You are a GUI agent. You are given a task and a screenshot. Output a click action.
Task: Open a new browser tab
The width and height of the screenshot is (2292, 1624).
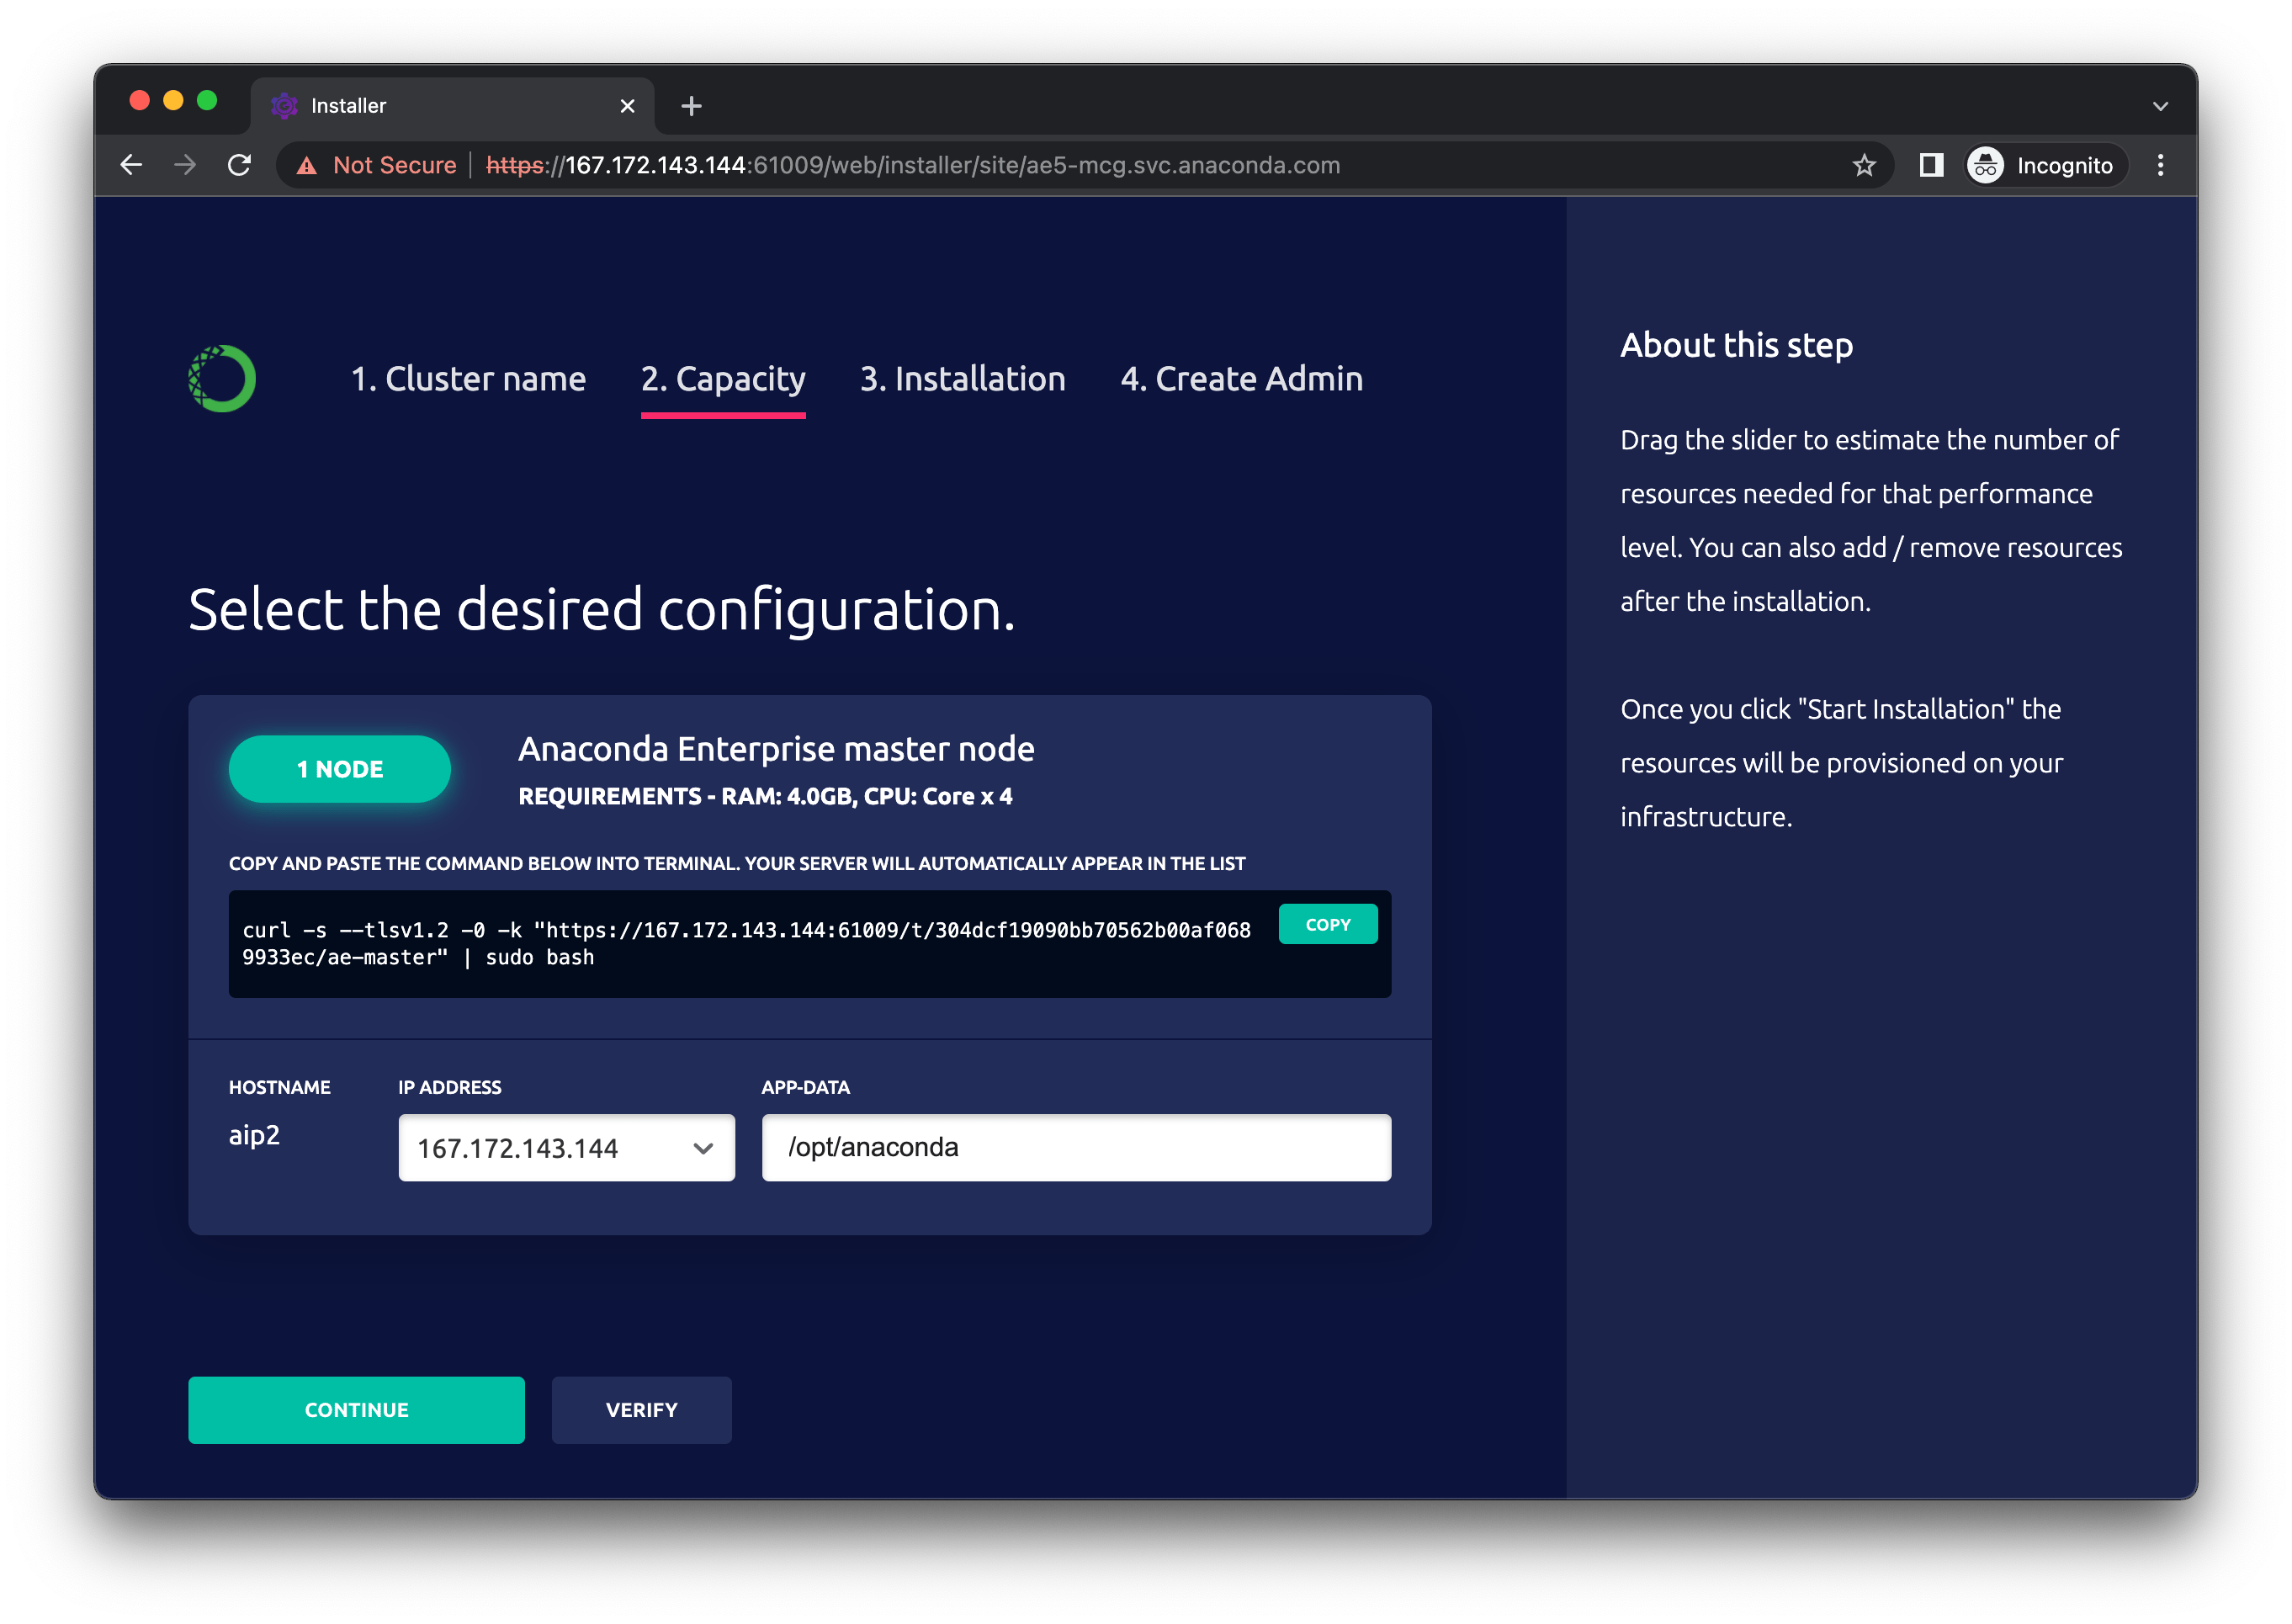coord(691,106)
